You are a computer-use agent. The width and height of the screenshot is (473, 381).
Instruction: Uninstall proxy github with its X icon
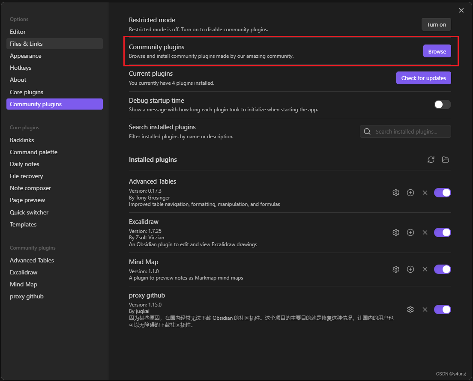[x=425, y=310]
